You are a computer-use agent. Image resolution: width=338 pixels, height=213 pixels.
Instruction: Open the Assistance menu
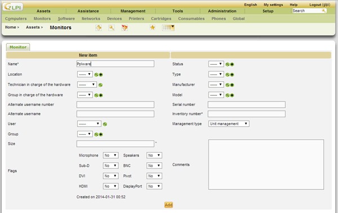88,11
